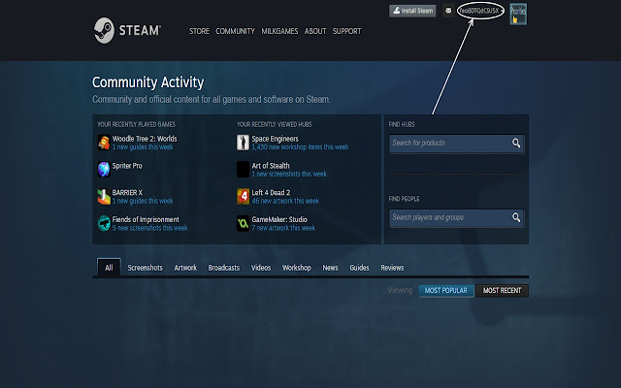Click the Find People search magnifier icon

[x=516, y=217]
